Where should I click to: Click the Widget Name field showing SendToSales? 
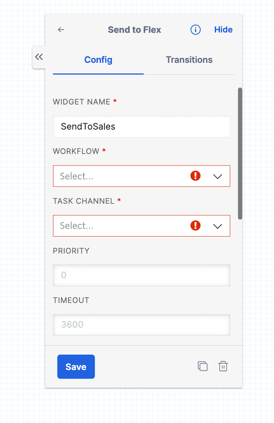[x=141, y=126]
